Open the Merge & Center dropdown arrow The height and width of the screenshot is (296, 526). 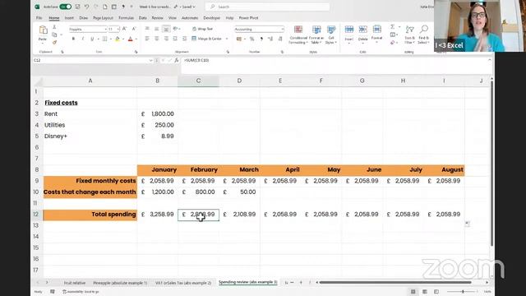tap(227, 39)
